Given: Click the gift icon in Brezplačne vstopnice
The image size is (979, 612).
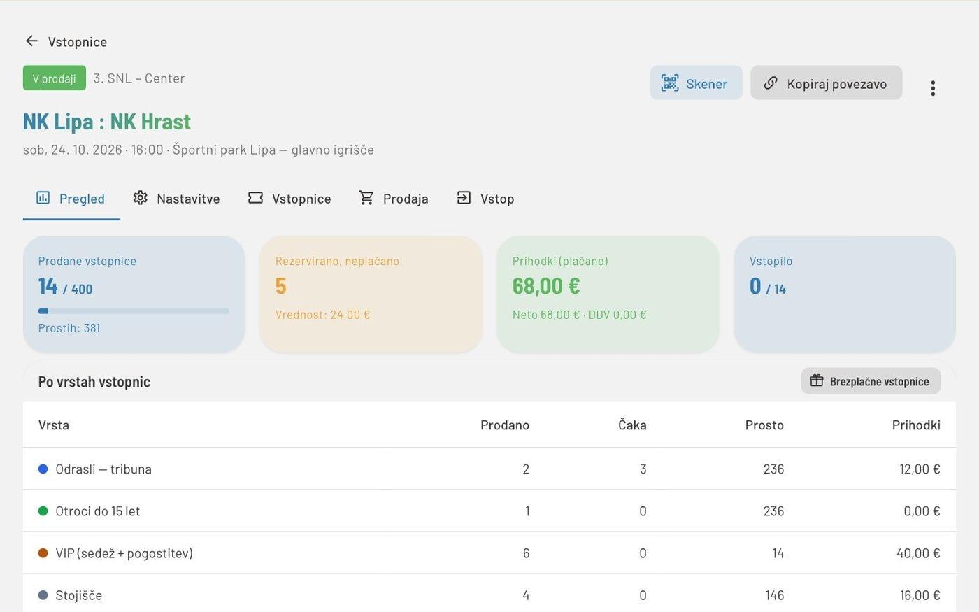Looking at the screenshot, I should click(x=816, y=380).
